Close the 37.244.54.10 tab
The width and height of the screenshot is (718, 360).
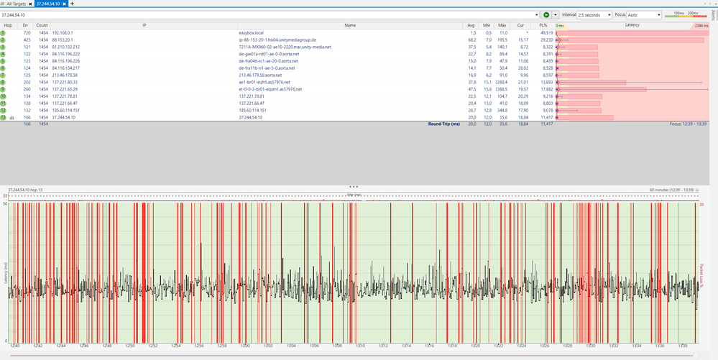click(x=65, y=4)
